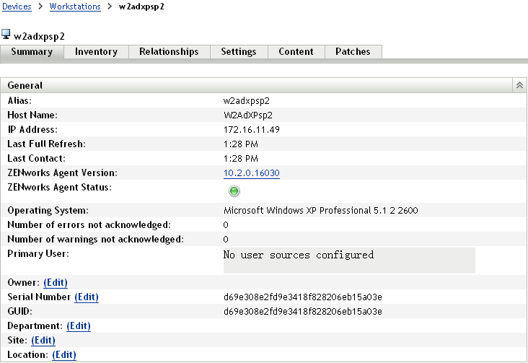The height and width of the screenshot is (363, 528).
Task: Edit the Location field
Action: 64,355
